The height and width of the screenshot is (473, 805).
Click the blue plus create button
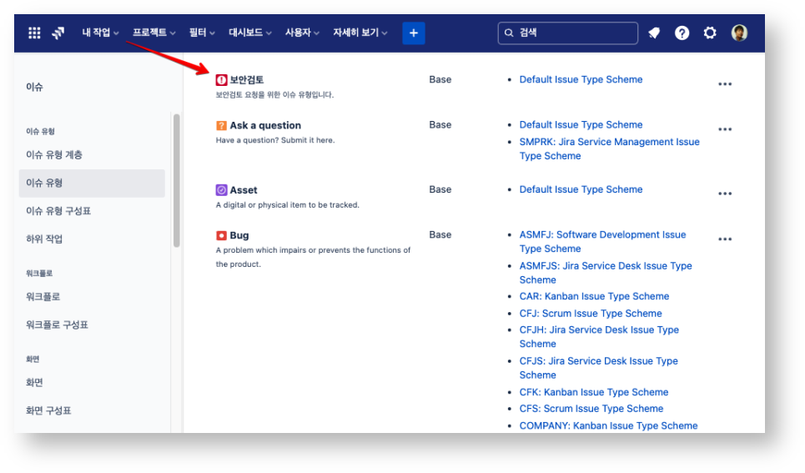413,33
